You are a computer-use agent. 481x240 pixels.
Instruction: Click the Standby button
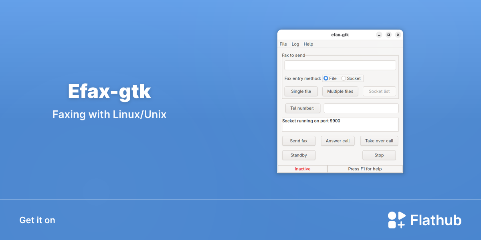pos(299,155)
